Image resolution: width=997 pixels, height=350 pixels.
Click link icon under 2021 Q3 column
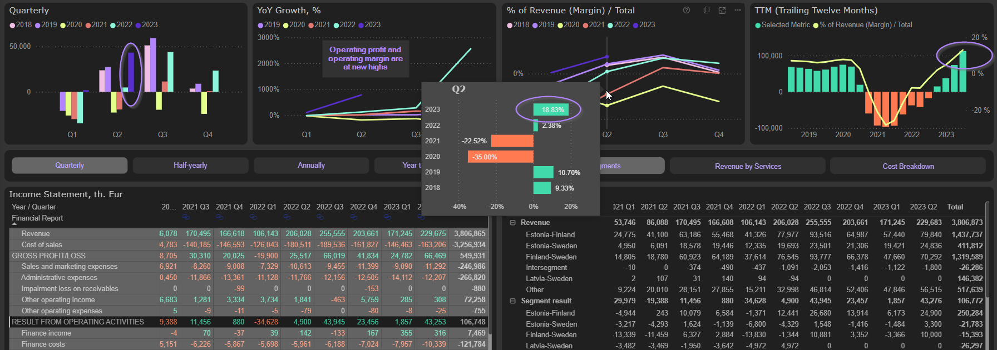click(x=186, y=217)
